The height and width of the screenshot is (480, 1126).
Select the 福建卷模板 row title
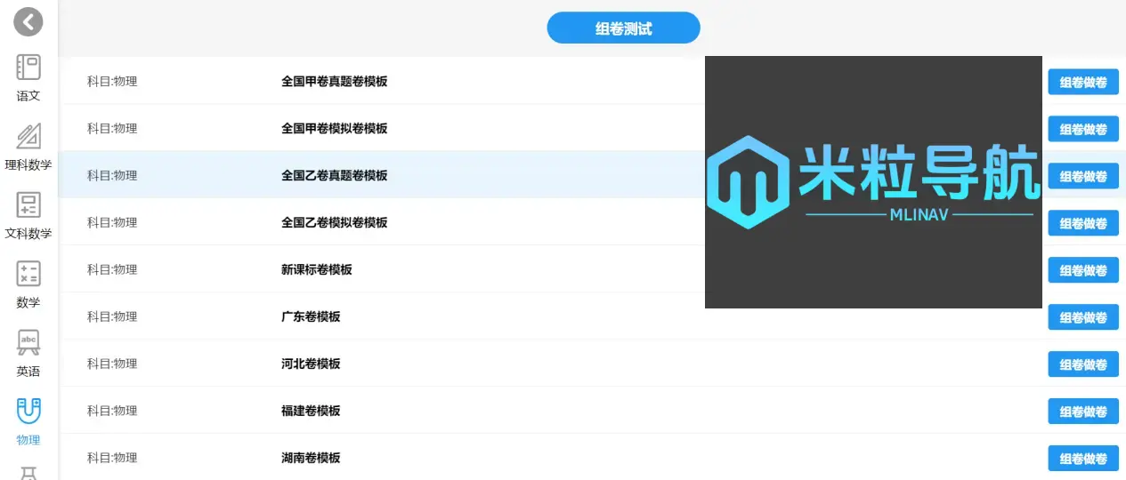click(311, 411)
